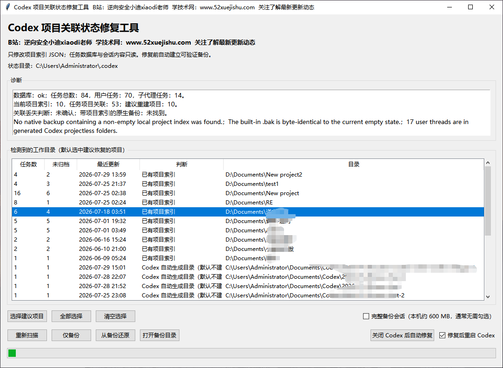Select row dated 2026-07-28 22:07
Screen dimensions: 503x368
tap(248, 277)
